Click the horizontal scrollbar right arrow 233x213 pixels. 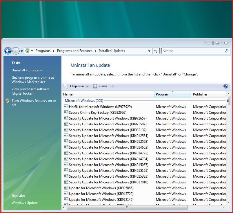223,207
